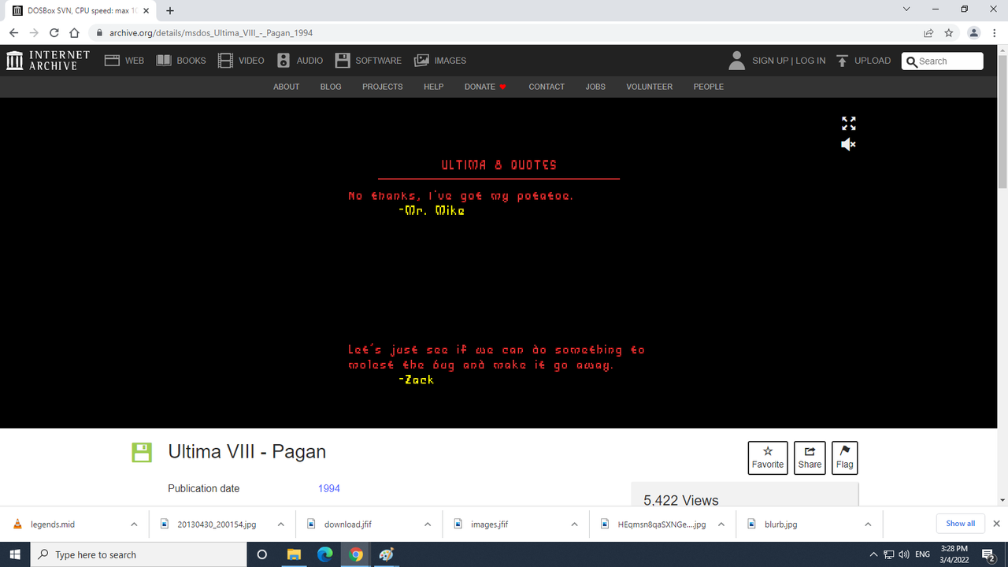Screen dimensions: 1008x567
Task: Click the LOG IN link
Action: [x=810, y=61]
